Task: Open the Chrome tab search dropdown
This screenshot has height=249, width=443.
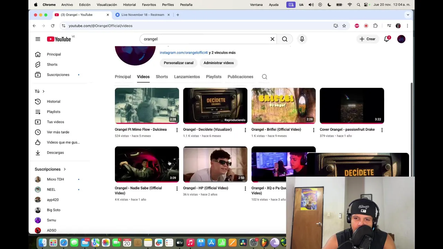Action: click(408, 15)
